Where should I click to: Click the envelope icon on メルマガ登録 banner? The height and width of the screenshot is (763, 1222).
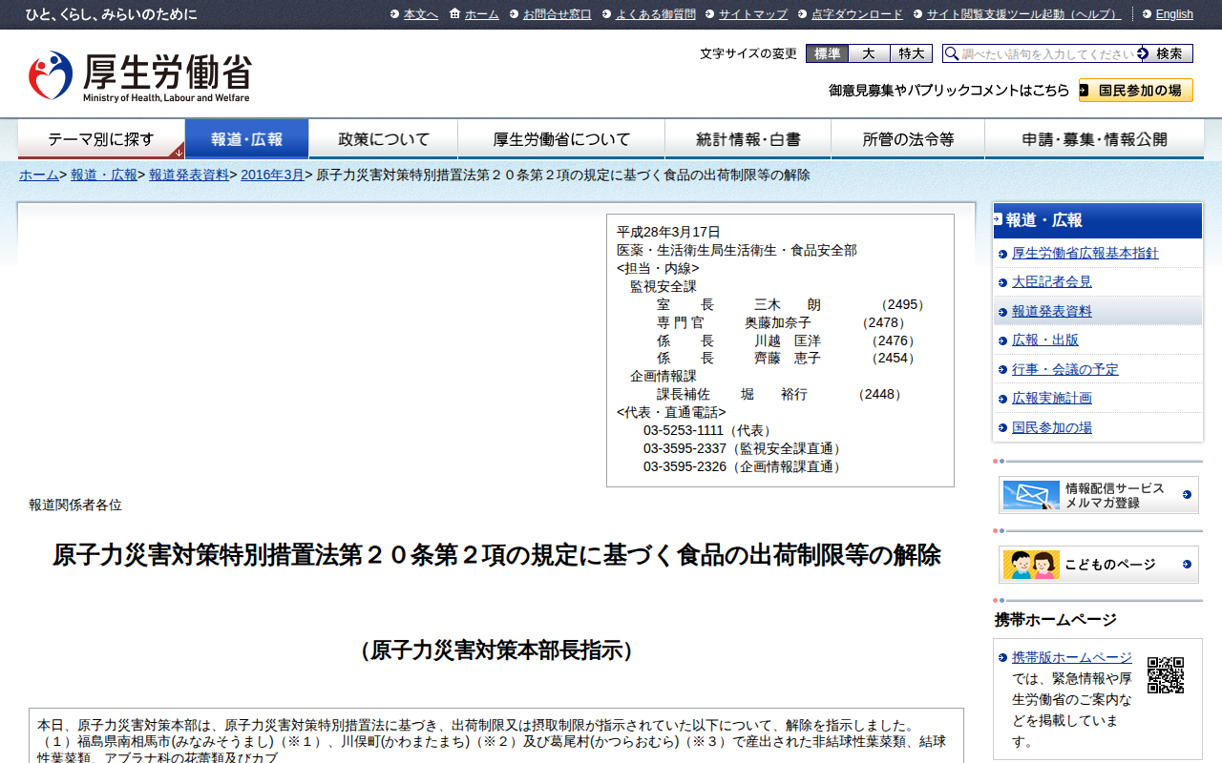click(1031, 495)
